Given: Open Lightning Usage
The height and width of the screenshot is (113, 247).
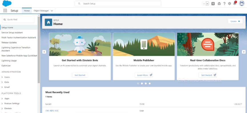Looking at the screenshot, I should (x=9, y=60).
